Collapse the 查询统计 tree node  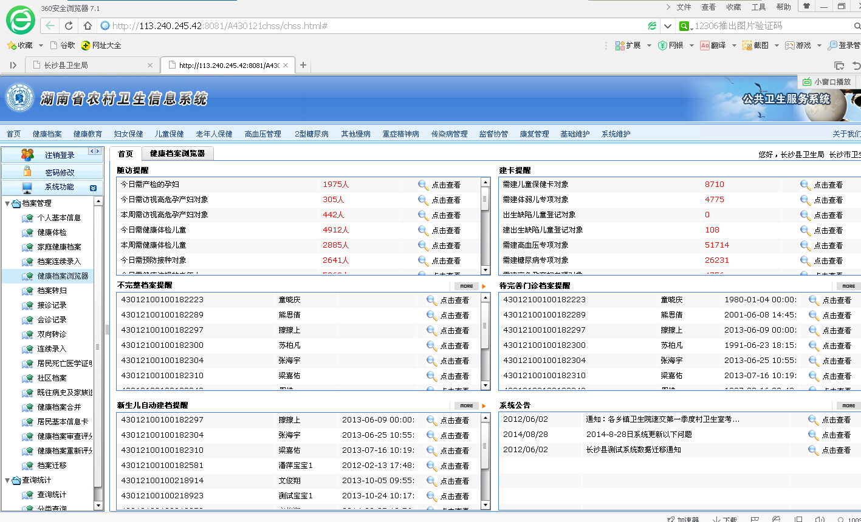coord(7,480)
